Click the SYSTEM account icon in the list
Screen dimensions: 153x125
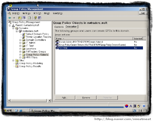[x=57, y=48]
